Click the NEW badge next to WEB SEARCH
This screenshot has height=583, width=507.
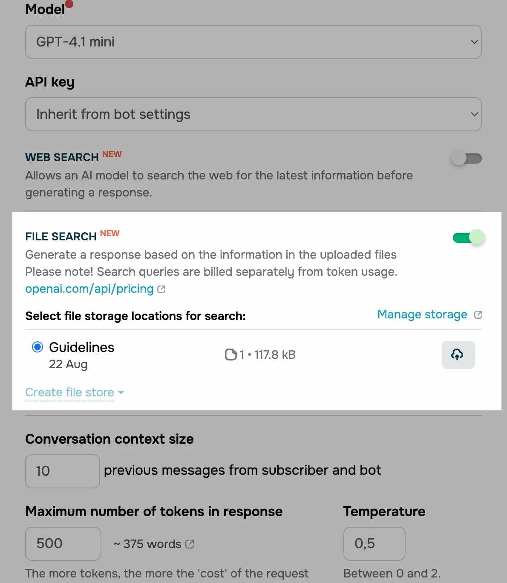point(112,154)
